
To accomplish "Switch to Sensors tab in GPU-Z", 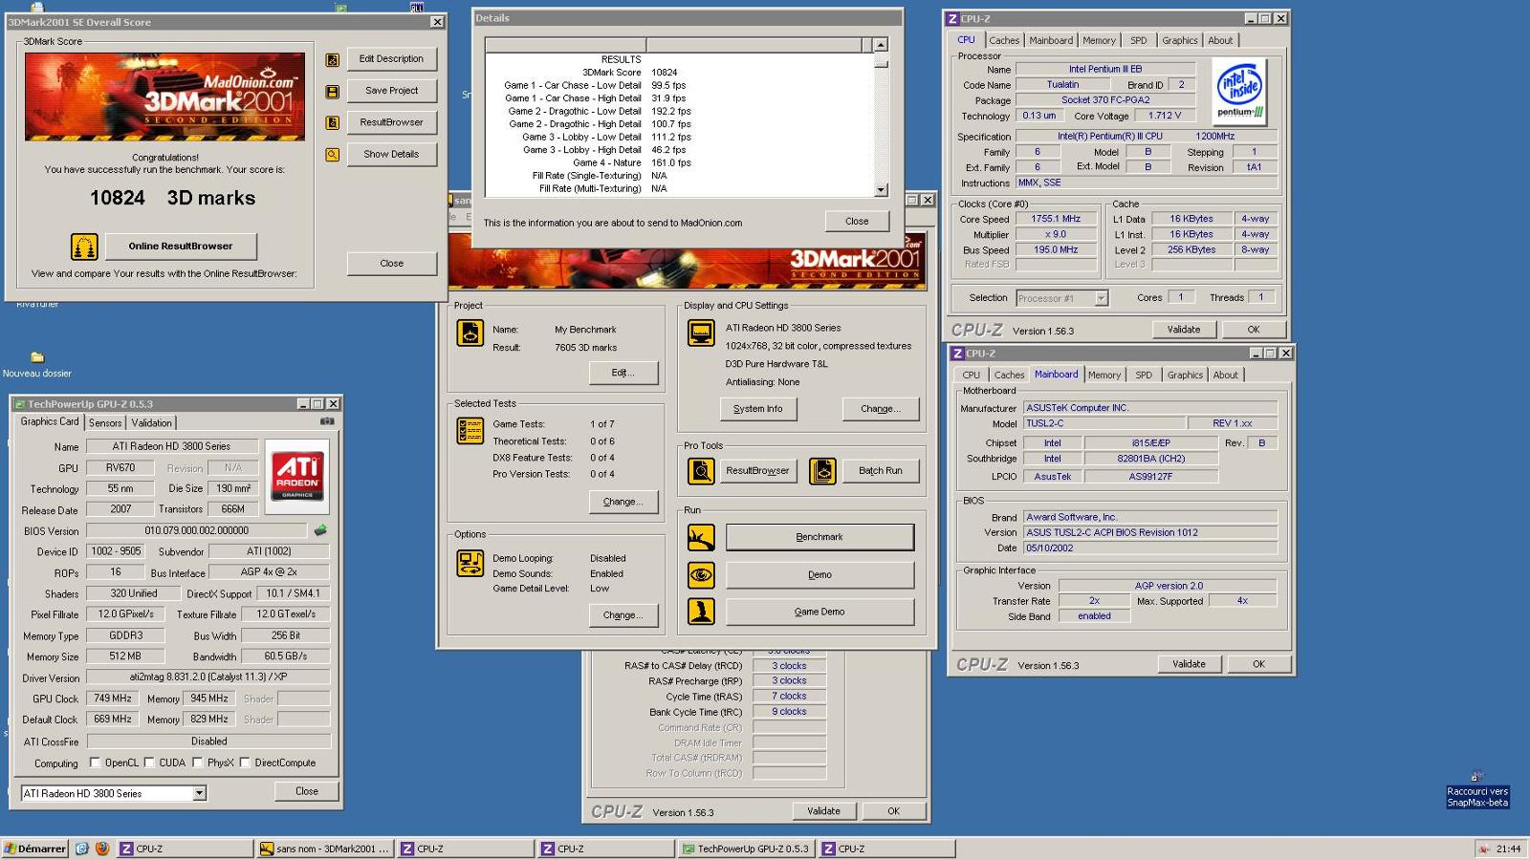I will [105, 423].
